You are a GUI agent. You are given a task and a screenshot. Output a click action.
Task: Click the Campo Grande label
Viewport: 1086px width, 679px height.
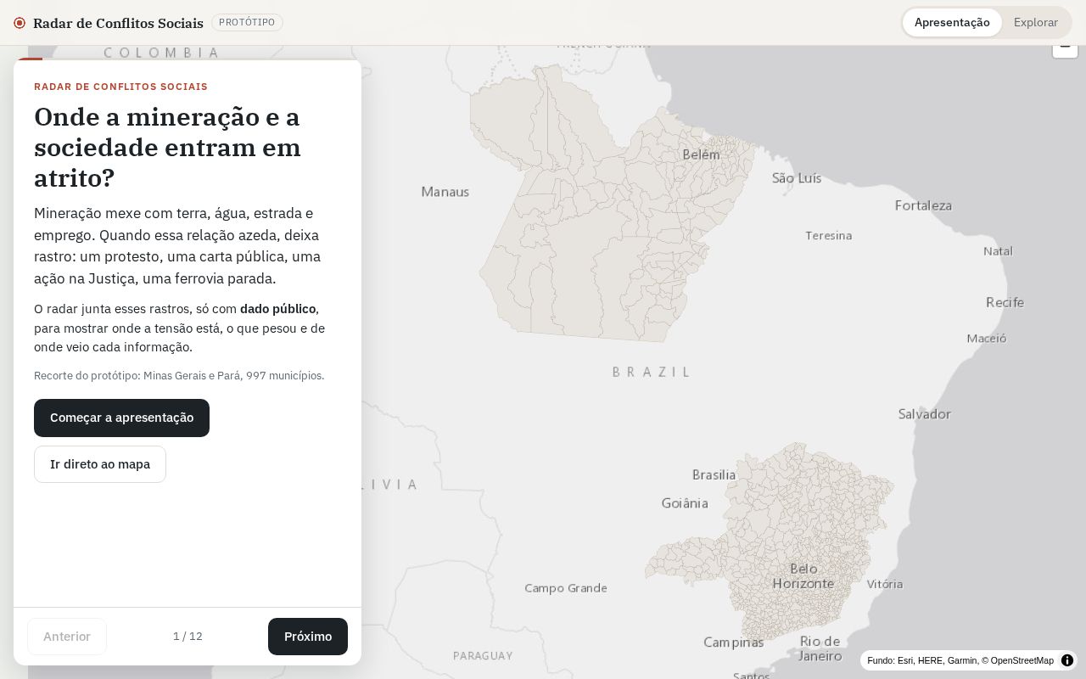click(x=566, y=588)
